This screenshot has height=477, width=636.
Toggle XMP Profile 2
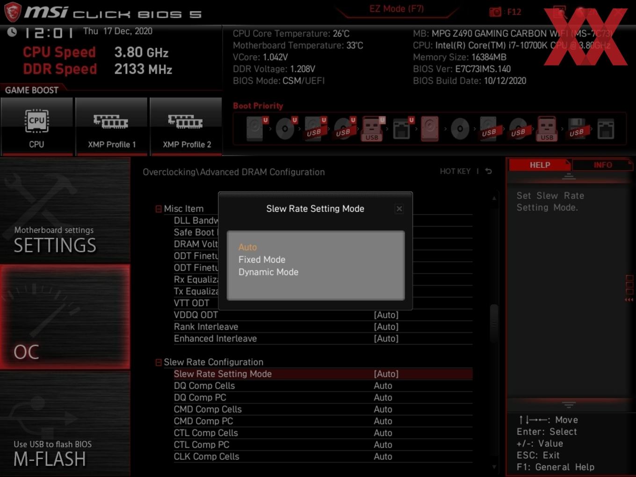(x=186, y=126)
